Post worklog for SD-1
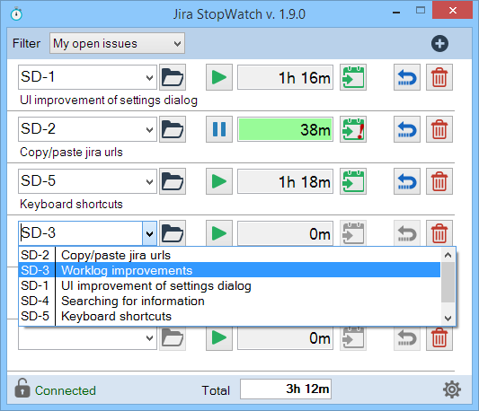This screenshot has width=479, height=411. tap(353, 77)
